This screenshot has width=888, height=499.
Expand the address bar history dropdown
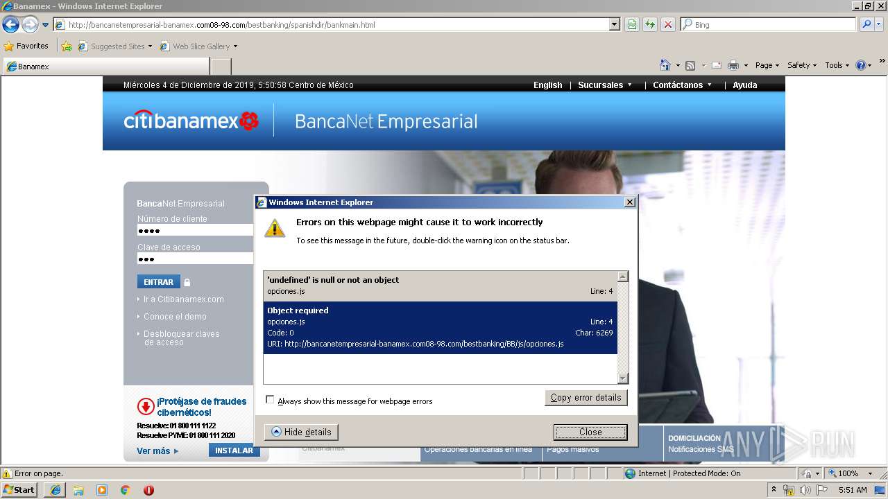614,24
